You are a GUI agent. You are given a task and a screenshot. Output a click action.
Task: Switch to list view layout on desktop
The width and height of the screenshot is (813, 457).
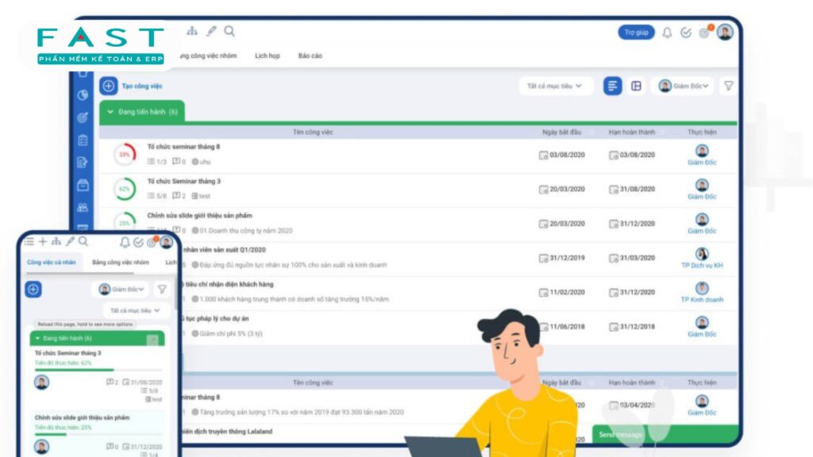tap(612, 86)
